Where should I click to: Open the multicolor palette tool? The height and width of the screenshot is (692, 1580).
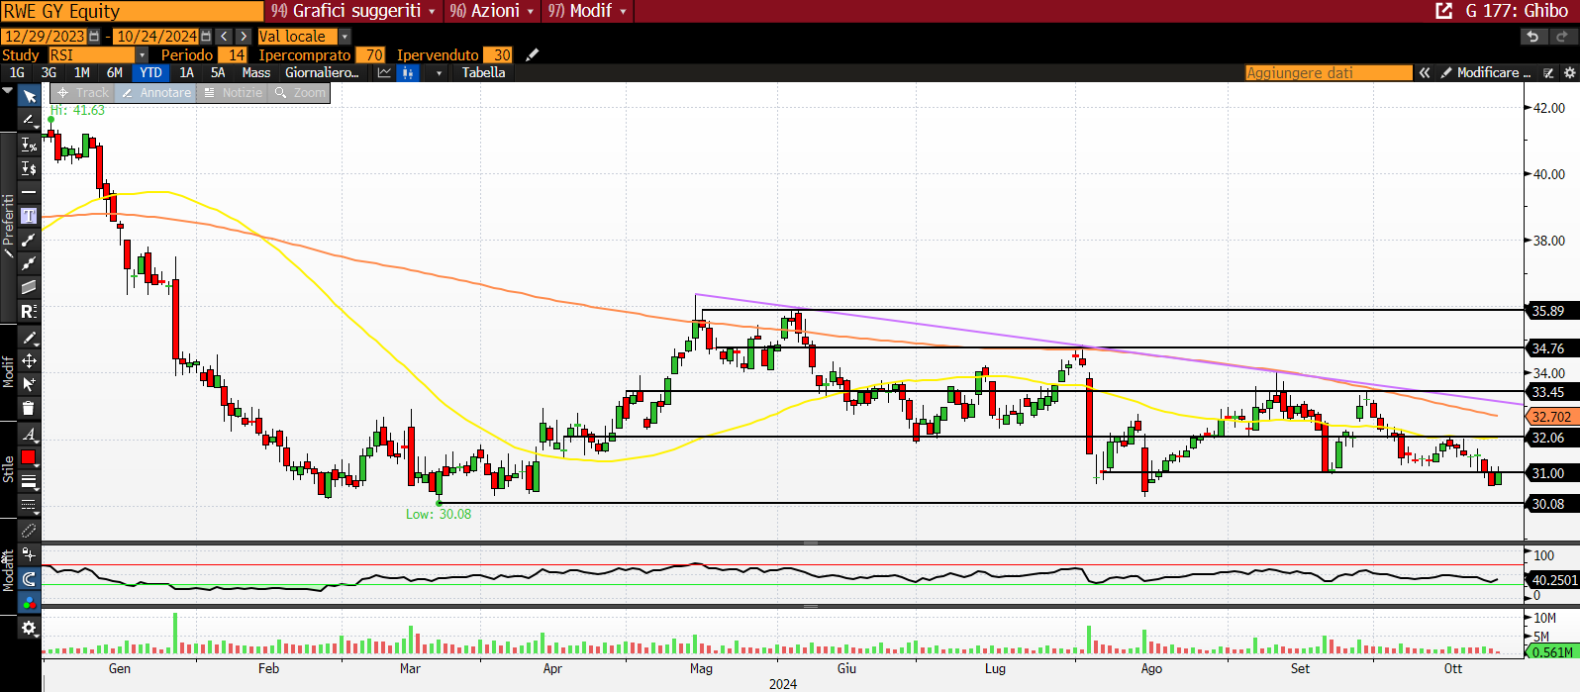[x=29, y=602]
